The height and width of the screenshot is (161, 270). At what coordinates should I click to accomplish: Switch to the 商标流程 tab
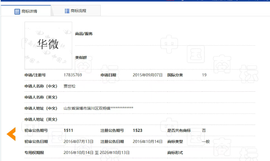click(x=76, y=11)
